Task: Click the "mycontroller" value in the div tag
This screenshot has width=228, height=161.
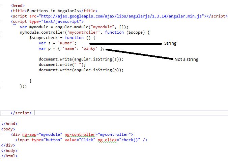Action: click(x=114, y=134)
